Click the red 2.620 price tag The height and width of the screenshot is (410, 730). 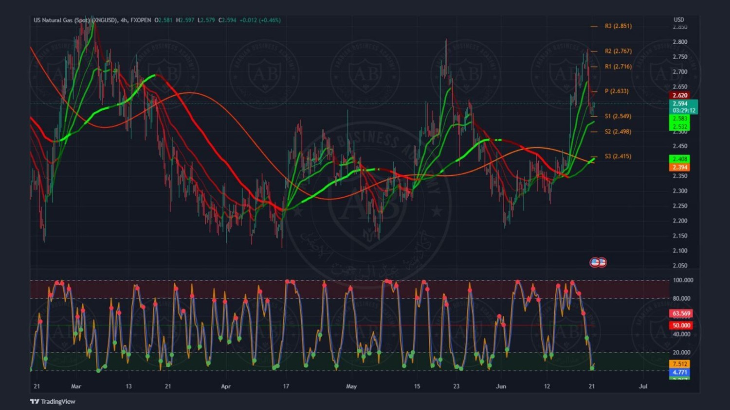pos(679,95)
